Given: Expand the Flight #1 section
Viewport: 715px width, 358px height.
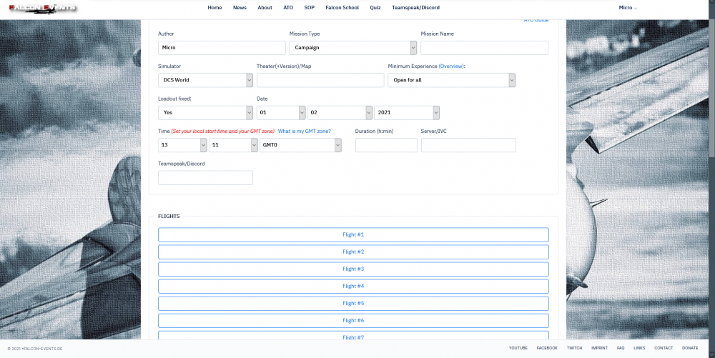Looking at the screenshot, I should 353,235.
